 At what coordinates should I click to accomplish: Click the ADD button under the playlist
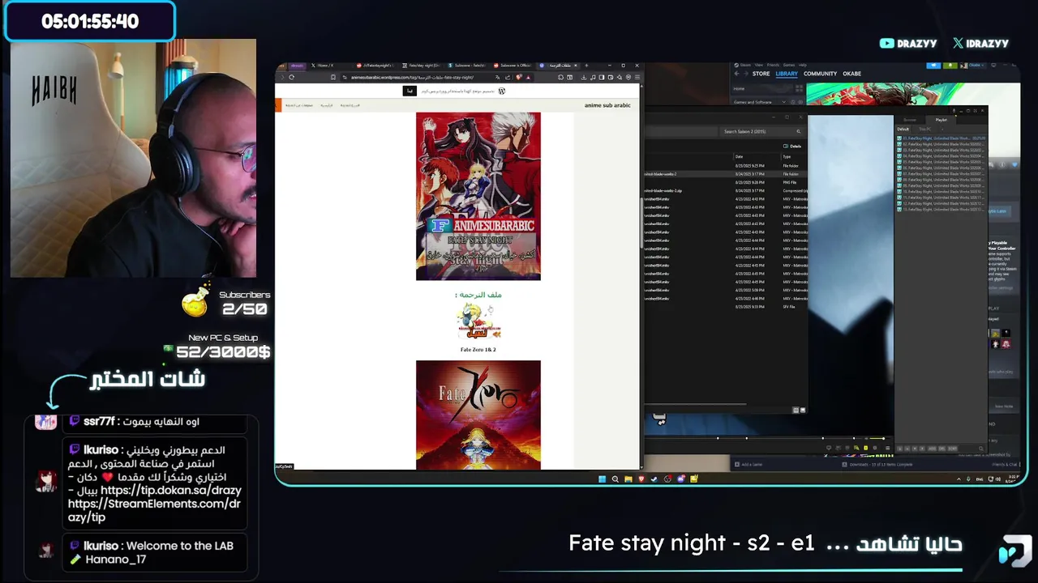[x=932, y=449]
